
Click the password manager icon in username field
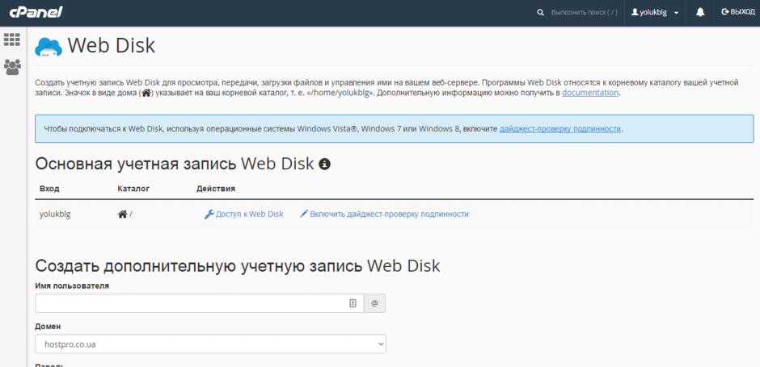[353, 303]
